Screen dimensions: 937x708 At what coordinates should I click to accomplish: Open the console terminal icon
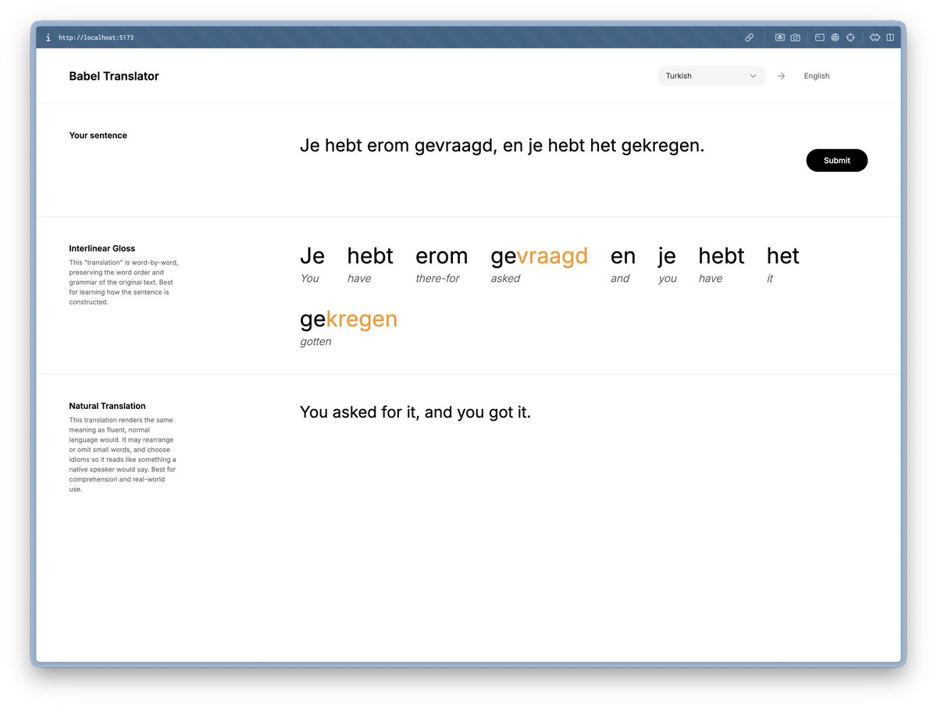point(820,37)
